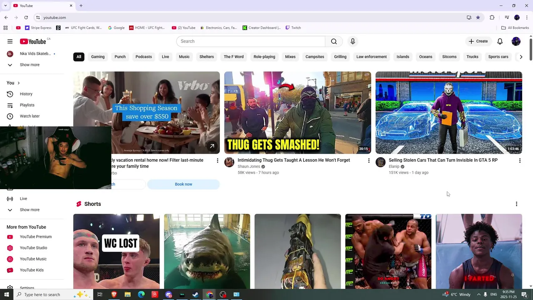Image resolution: width=533 pixels, height=300 pixels.
Task: Select the Law enforcement filter chip
Action: pos(371,57)
